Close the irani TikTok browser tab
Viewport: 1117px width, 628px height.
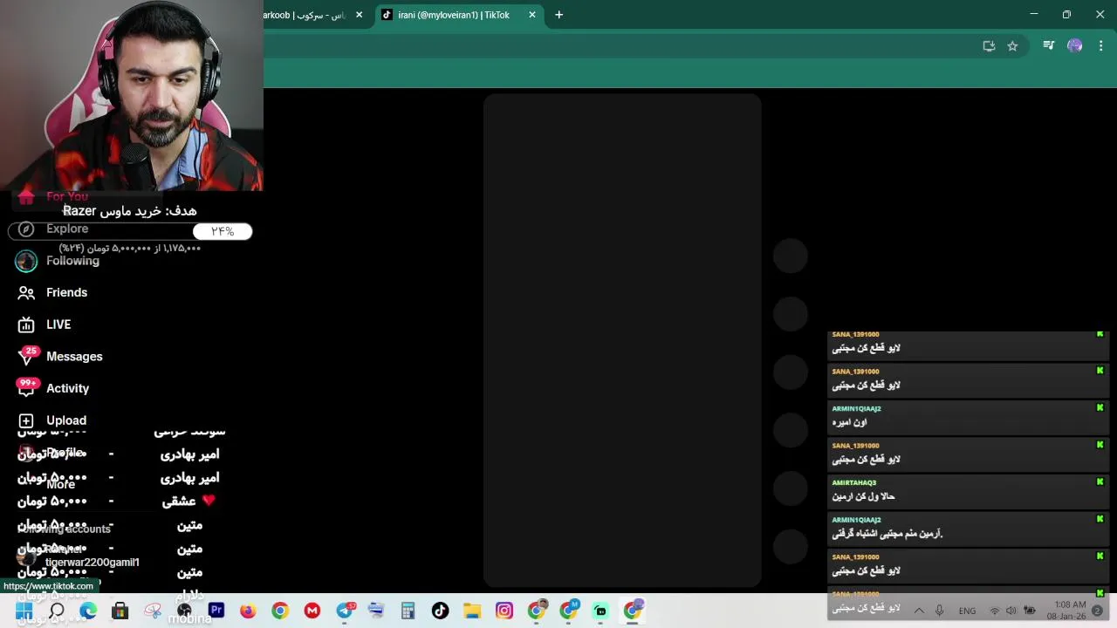point(532,15)
